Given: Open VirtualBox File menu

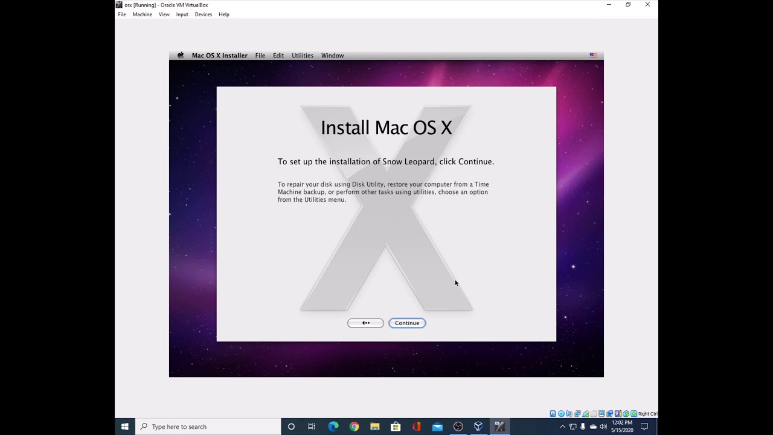Looking at the screenshot, I should tap(122, 14).
